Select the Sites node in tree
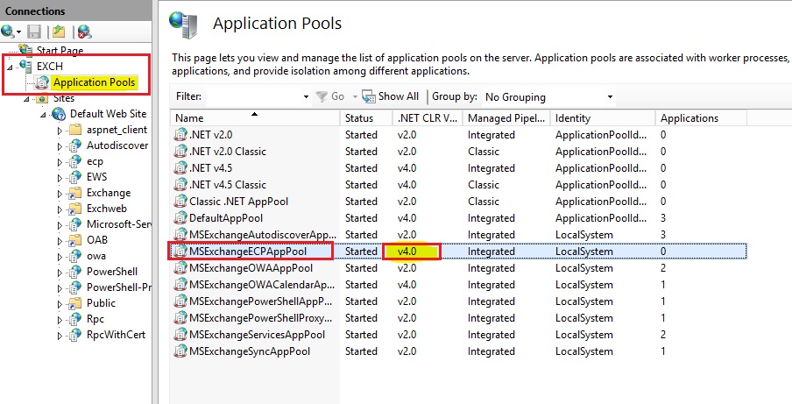Screen dimensions: 792x404 tap(64, 98)
